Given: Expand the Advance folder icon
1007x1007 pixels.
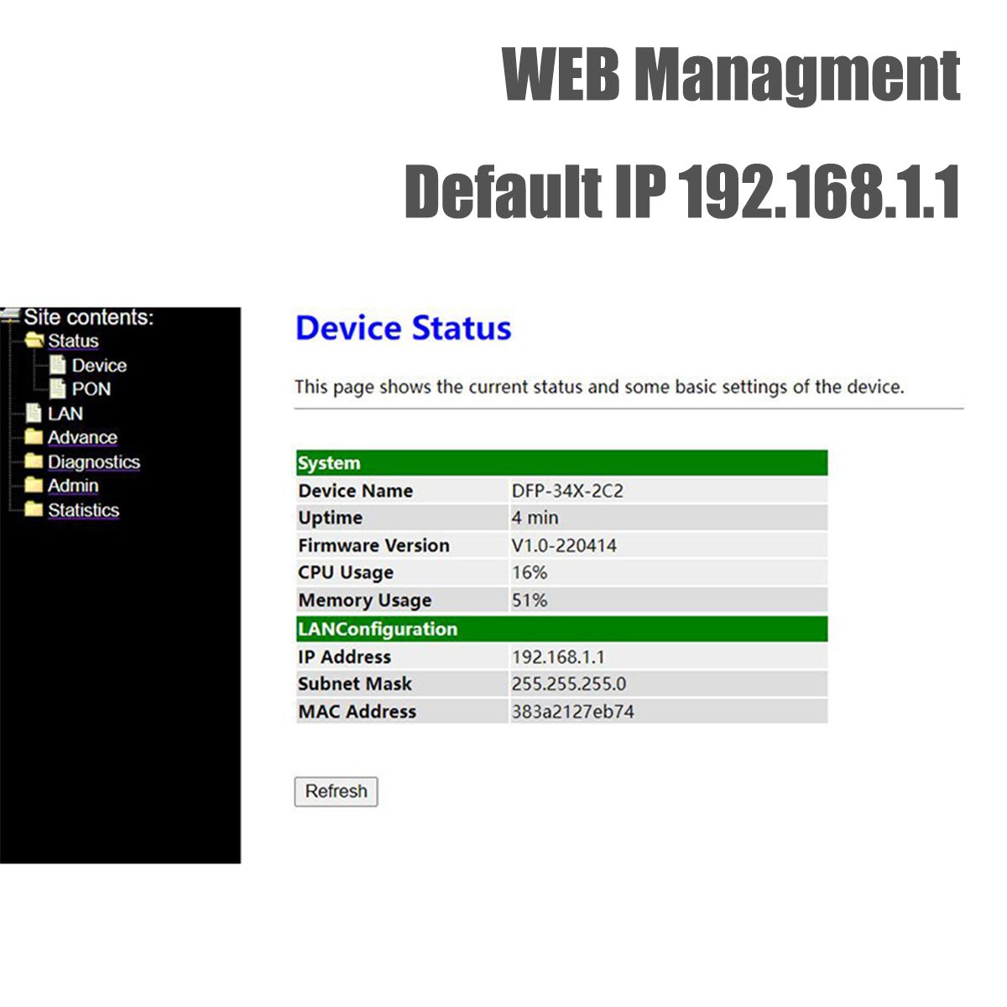Looking at the screenshot, I should tap(34, 437).
